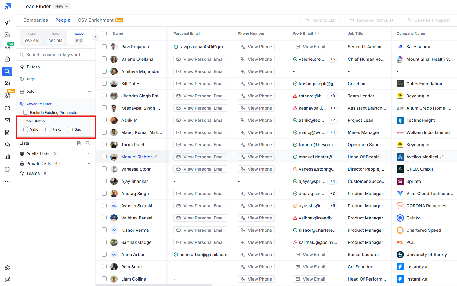Open the New dropdown beside Lead Finder
This screenshot has height=286, width=457.
point(62,6)
